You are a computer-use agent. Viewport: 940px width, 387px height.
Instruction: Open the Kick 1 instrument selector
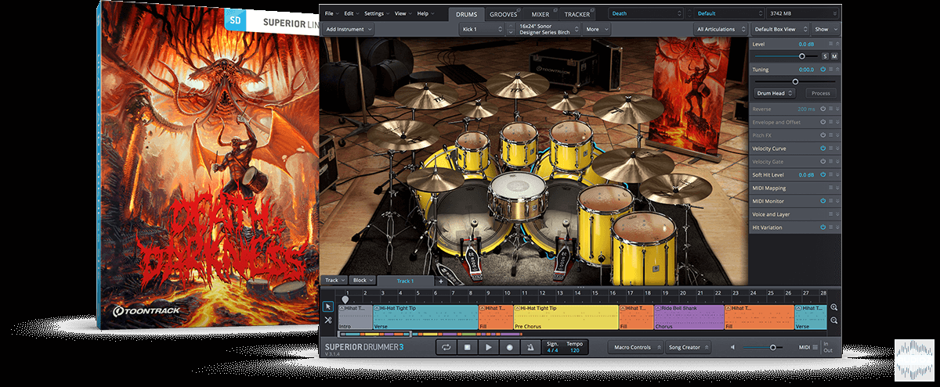point(481,29)
